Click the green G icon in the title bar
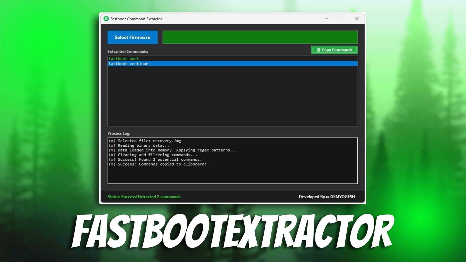Screen dimensions: 466x262 [x=106, y=19]
